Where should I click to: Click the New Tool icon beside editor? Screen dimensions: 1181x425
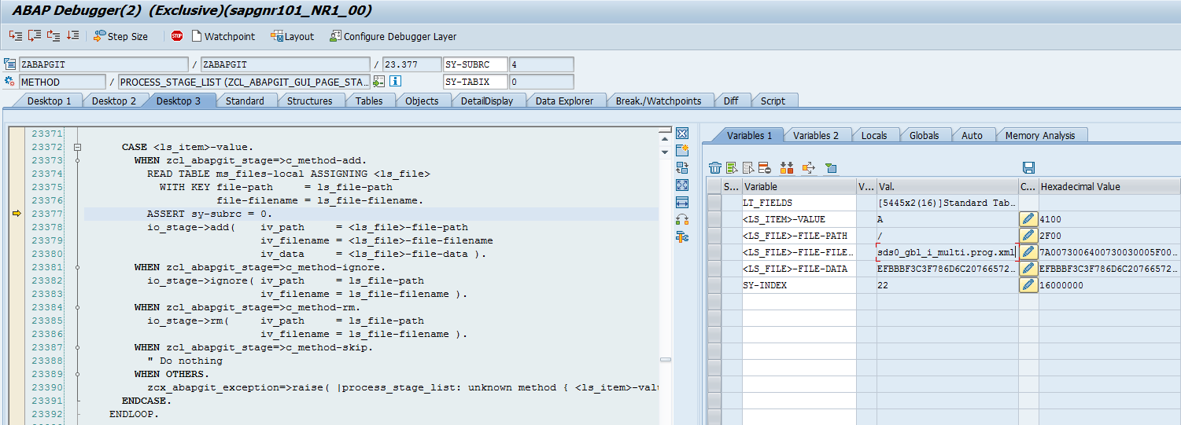click(682, 150)
